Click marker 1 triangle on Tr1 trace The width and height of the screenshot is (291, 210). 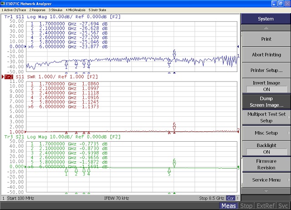[x=66, y=63]
